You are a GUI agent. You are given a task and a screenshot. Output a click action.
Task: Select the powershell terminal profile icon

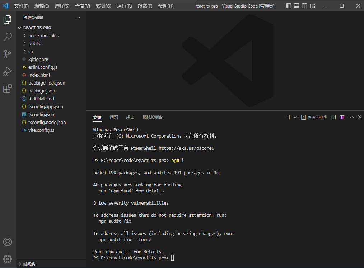click(x=303, y=117)
